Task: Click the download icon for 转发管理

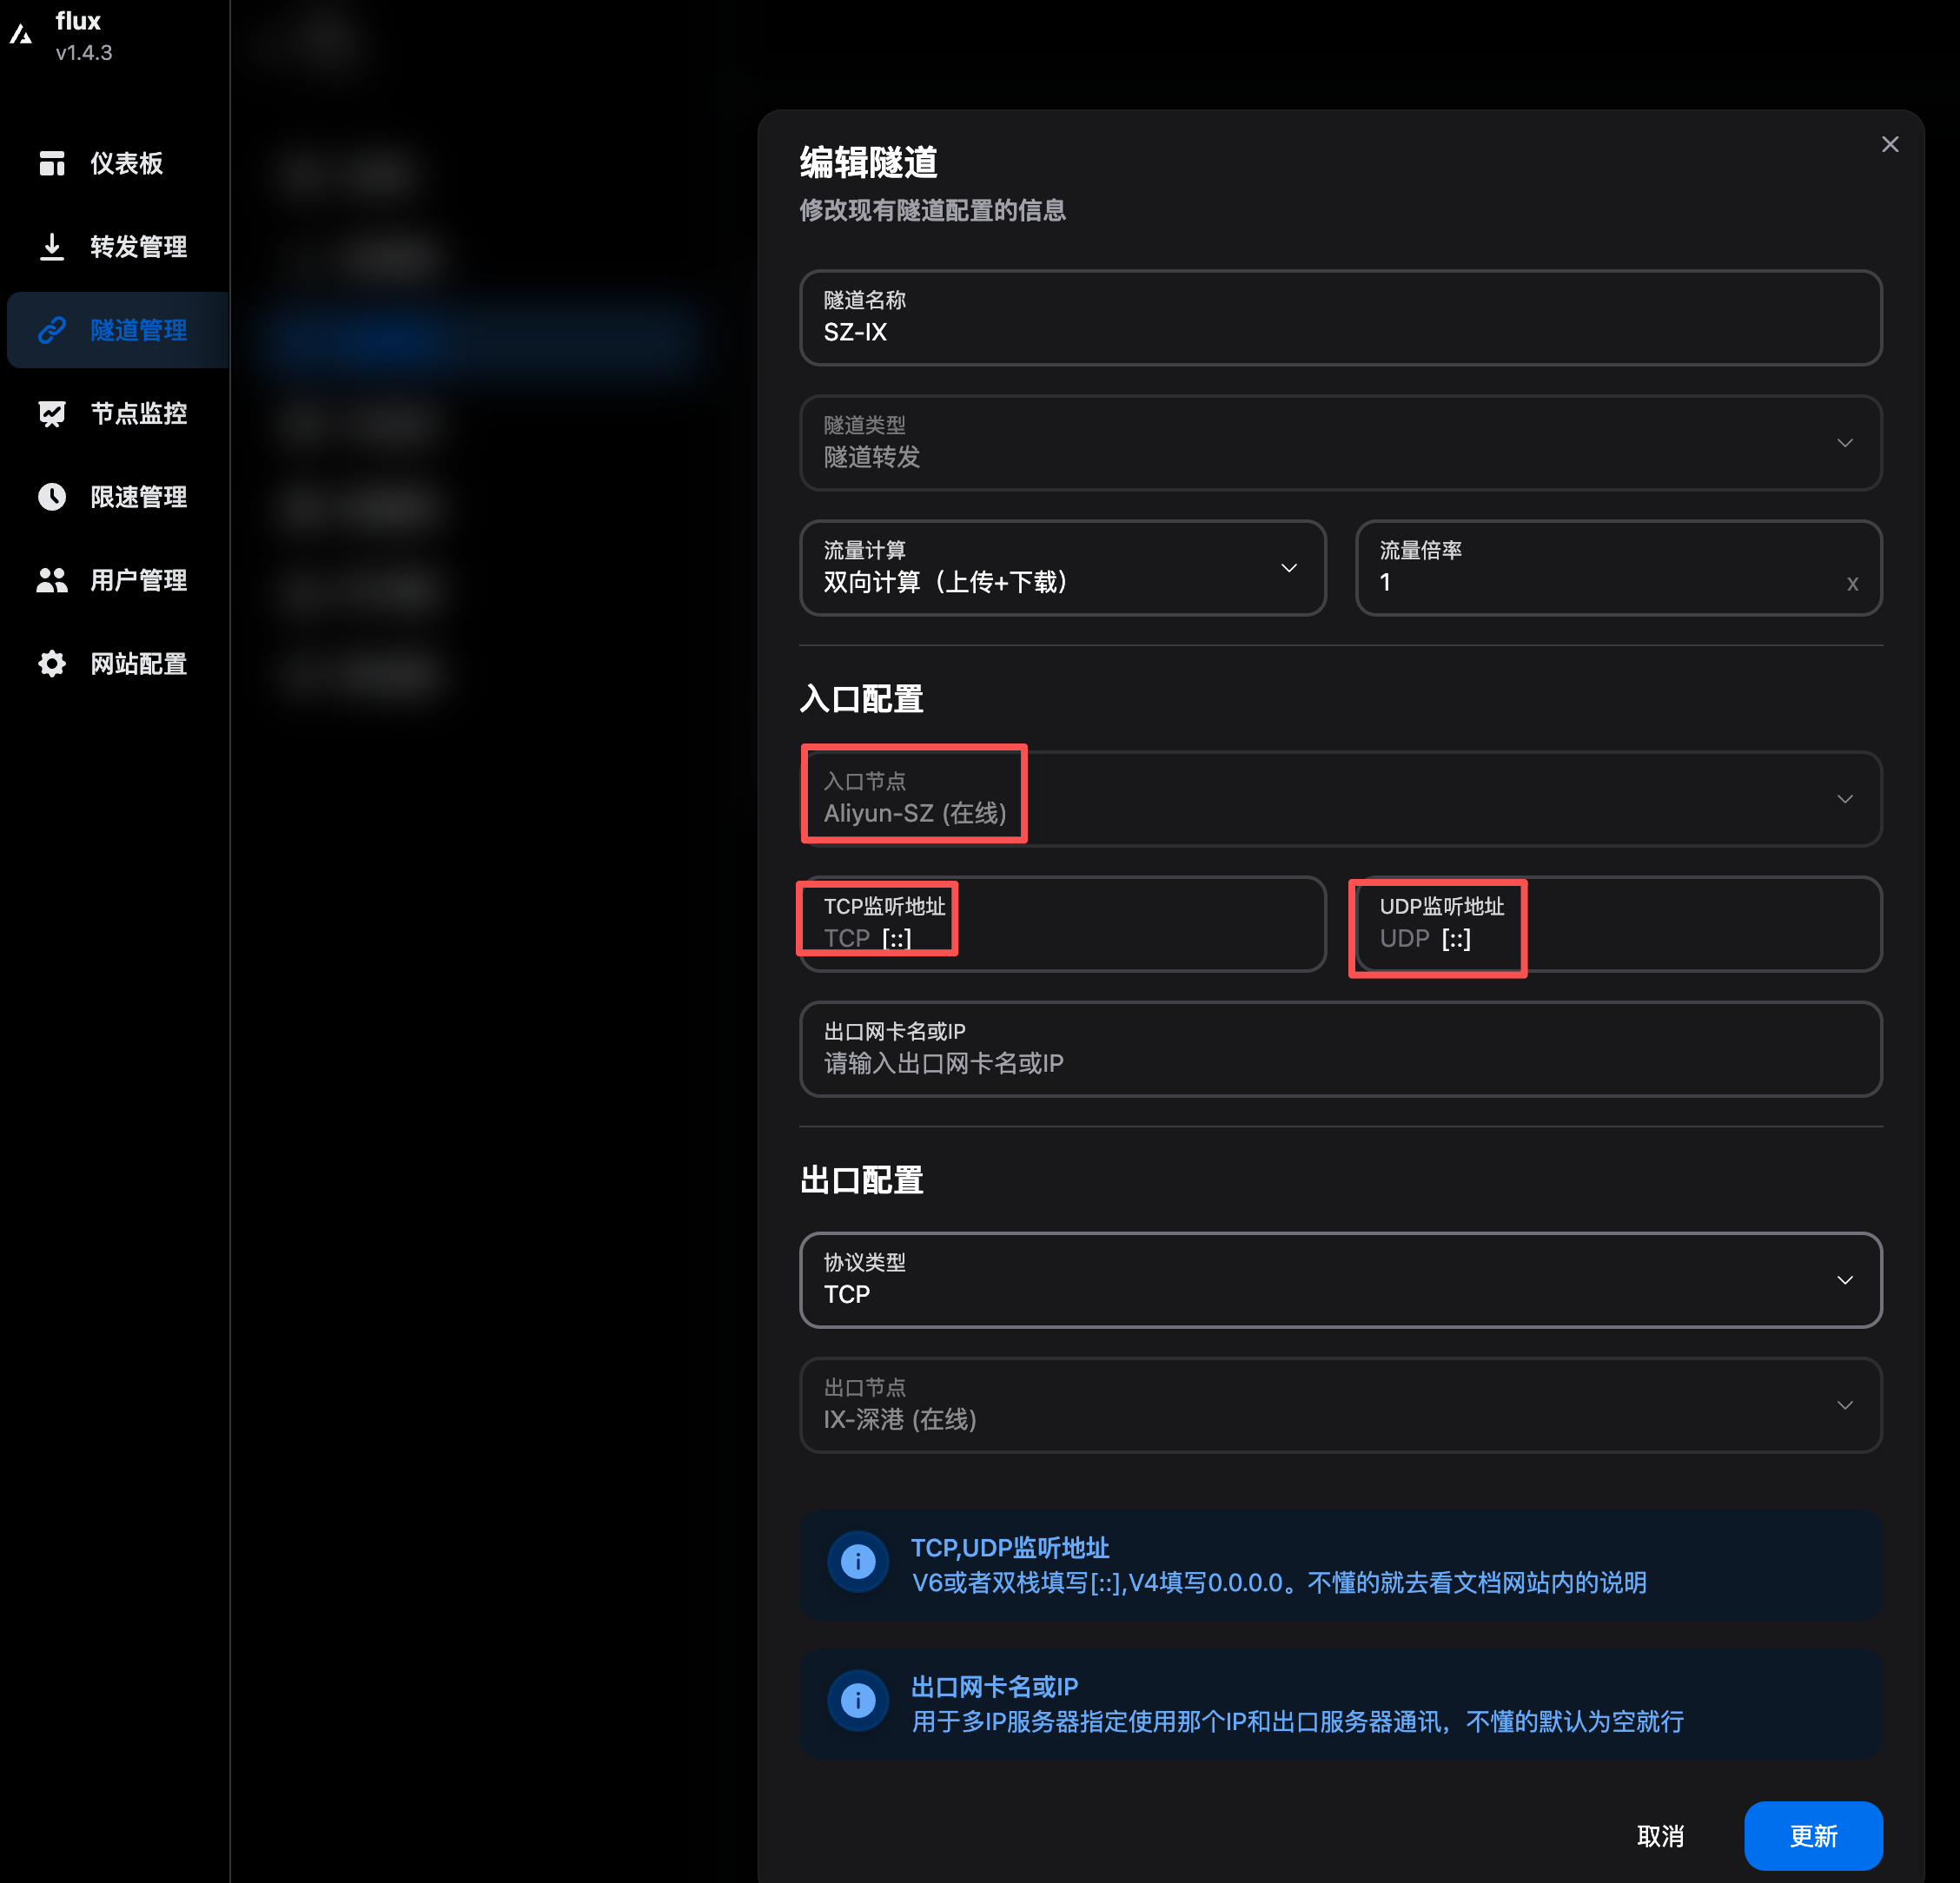Action: point(52,246)
